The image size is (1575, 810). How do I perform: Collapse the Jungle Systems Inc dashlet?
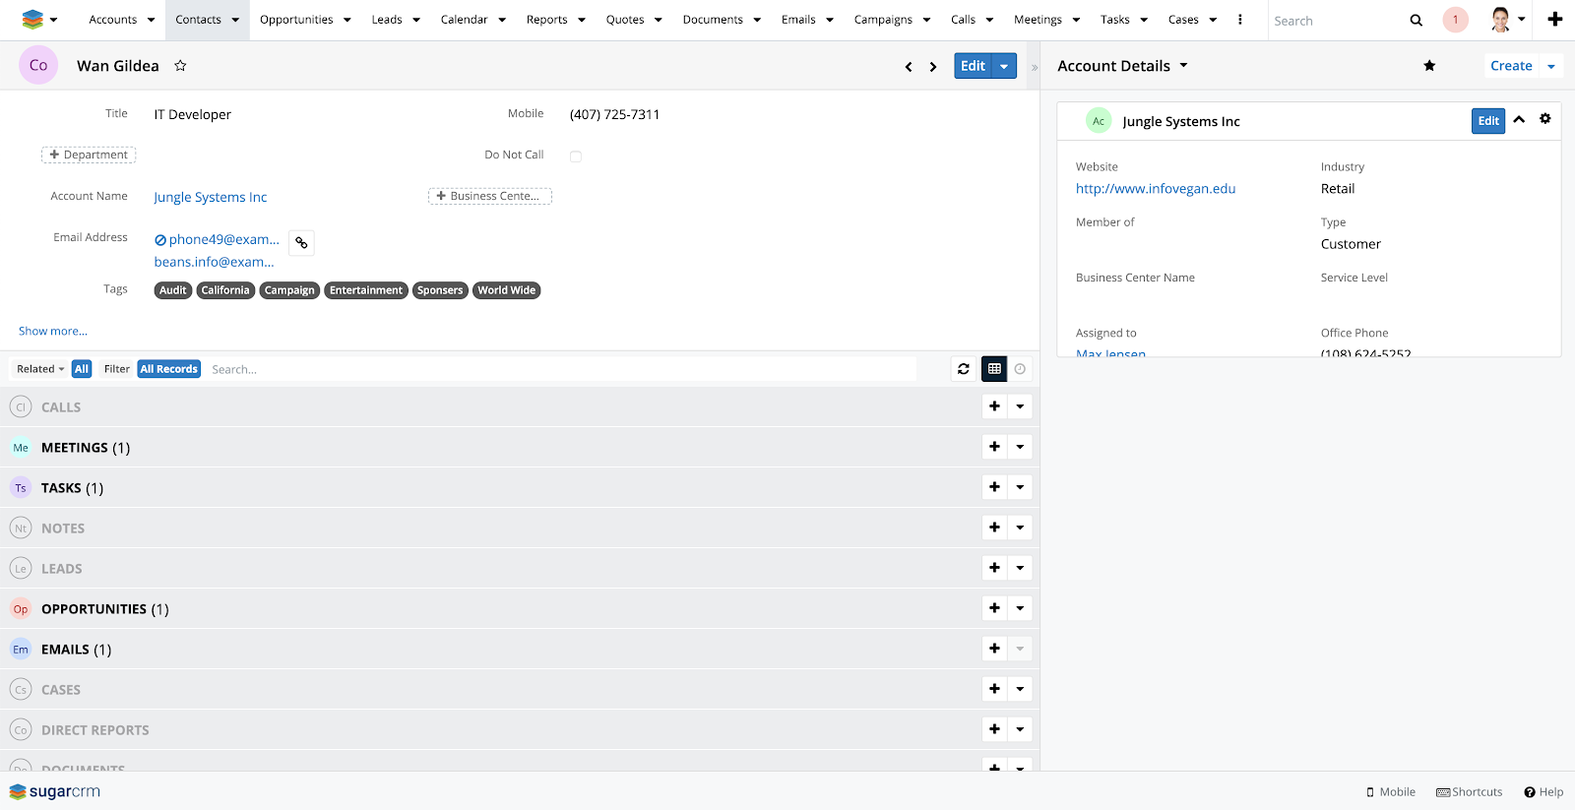[x=1519, y=120]
